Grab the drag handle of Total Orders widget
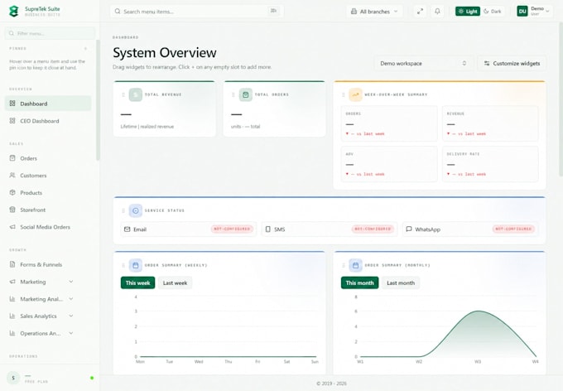 (x=233, y=95)
